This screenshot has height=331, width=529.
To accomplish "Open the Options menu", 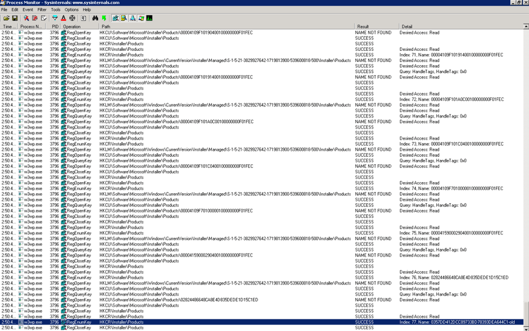I will (x=71, y=9).
